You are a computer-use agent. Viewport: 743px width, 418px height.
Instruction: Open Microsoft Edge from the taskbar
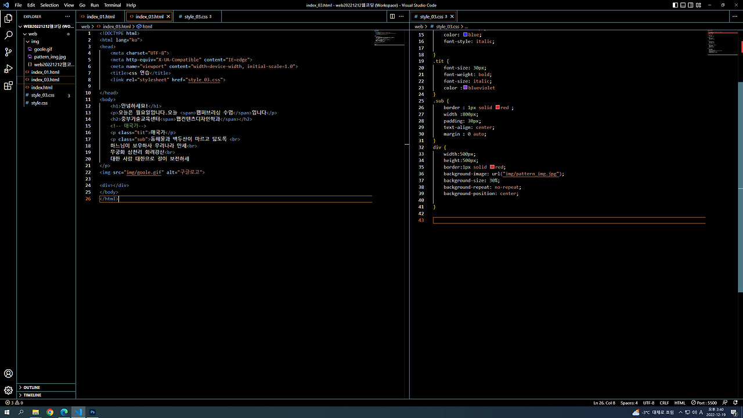[64, 412]
